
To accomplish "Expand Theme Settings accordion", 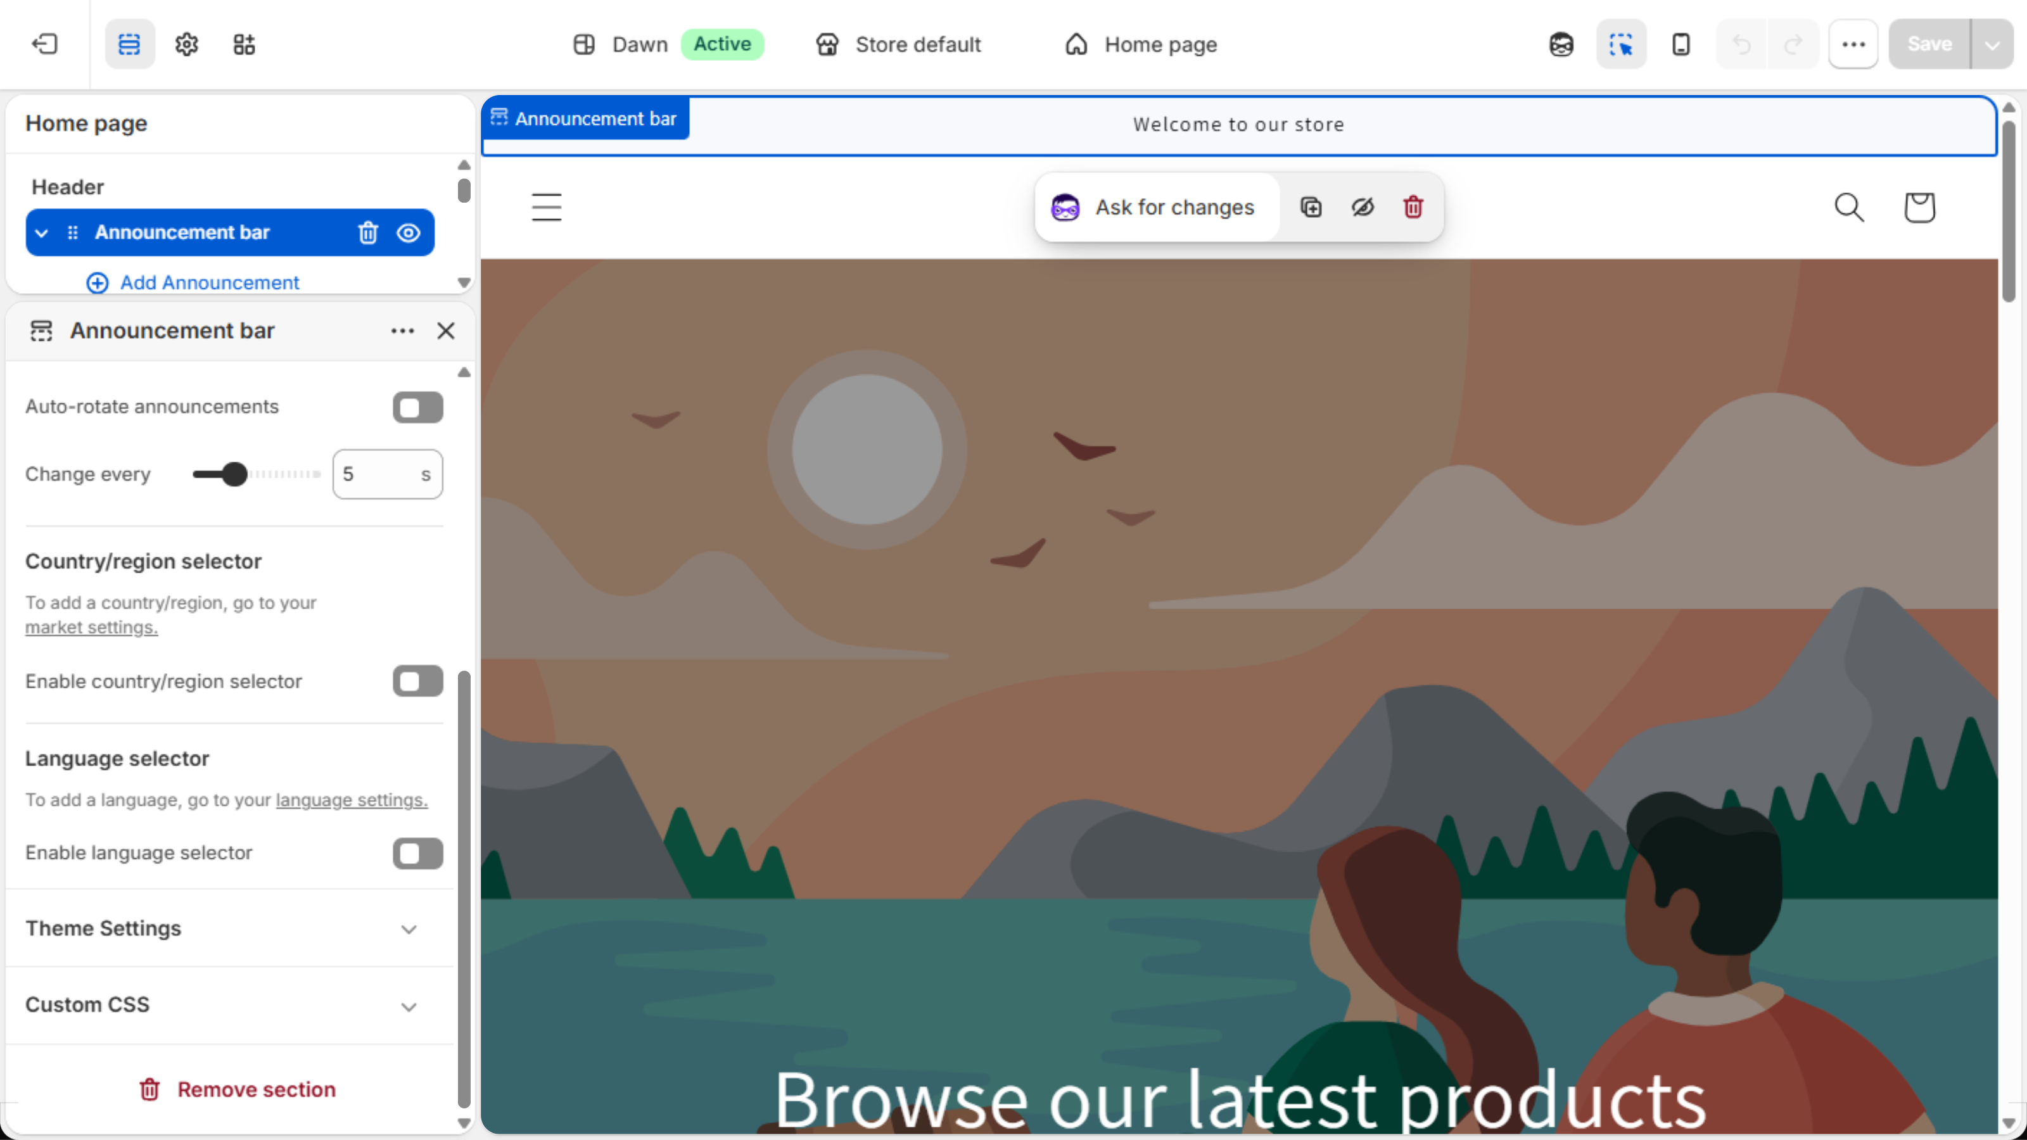I will click(228, 928).
